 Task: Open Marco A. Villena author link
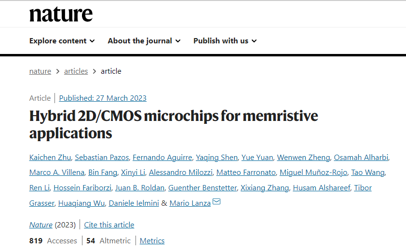(57, 172)
